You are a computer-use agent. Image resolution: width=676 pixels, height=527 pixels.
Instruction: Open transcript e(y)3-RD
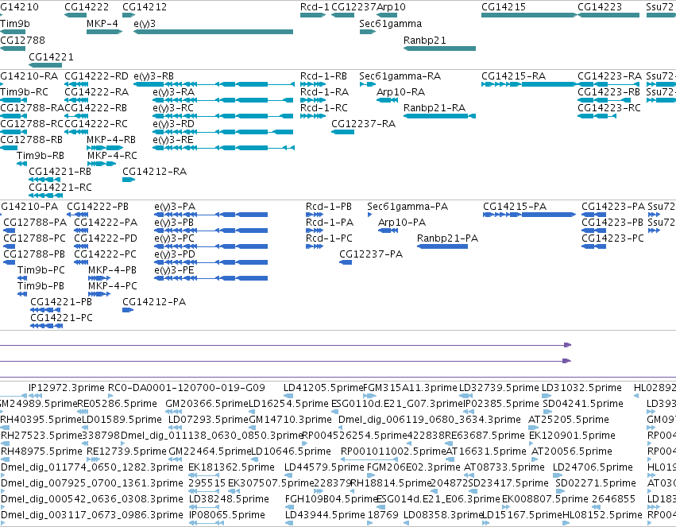point(174,124)
